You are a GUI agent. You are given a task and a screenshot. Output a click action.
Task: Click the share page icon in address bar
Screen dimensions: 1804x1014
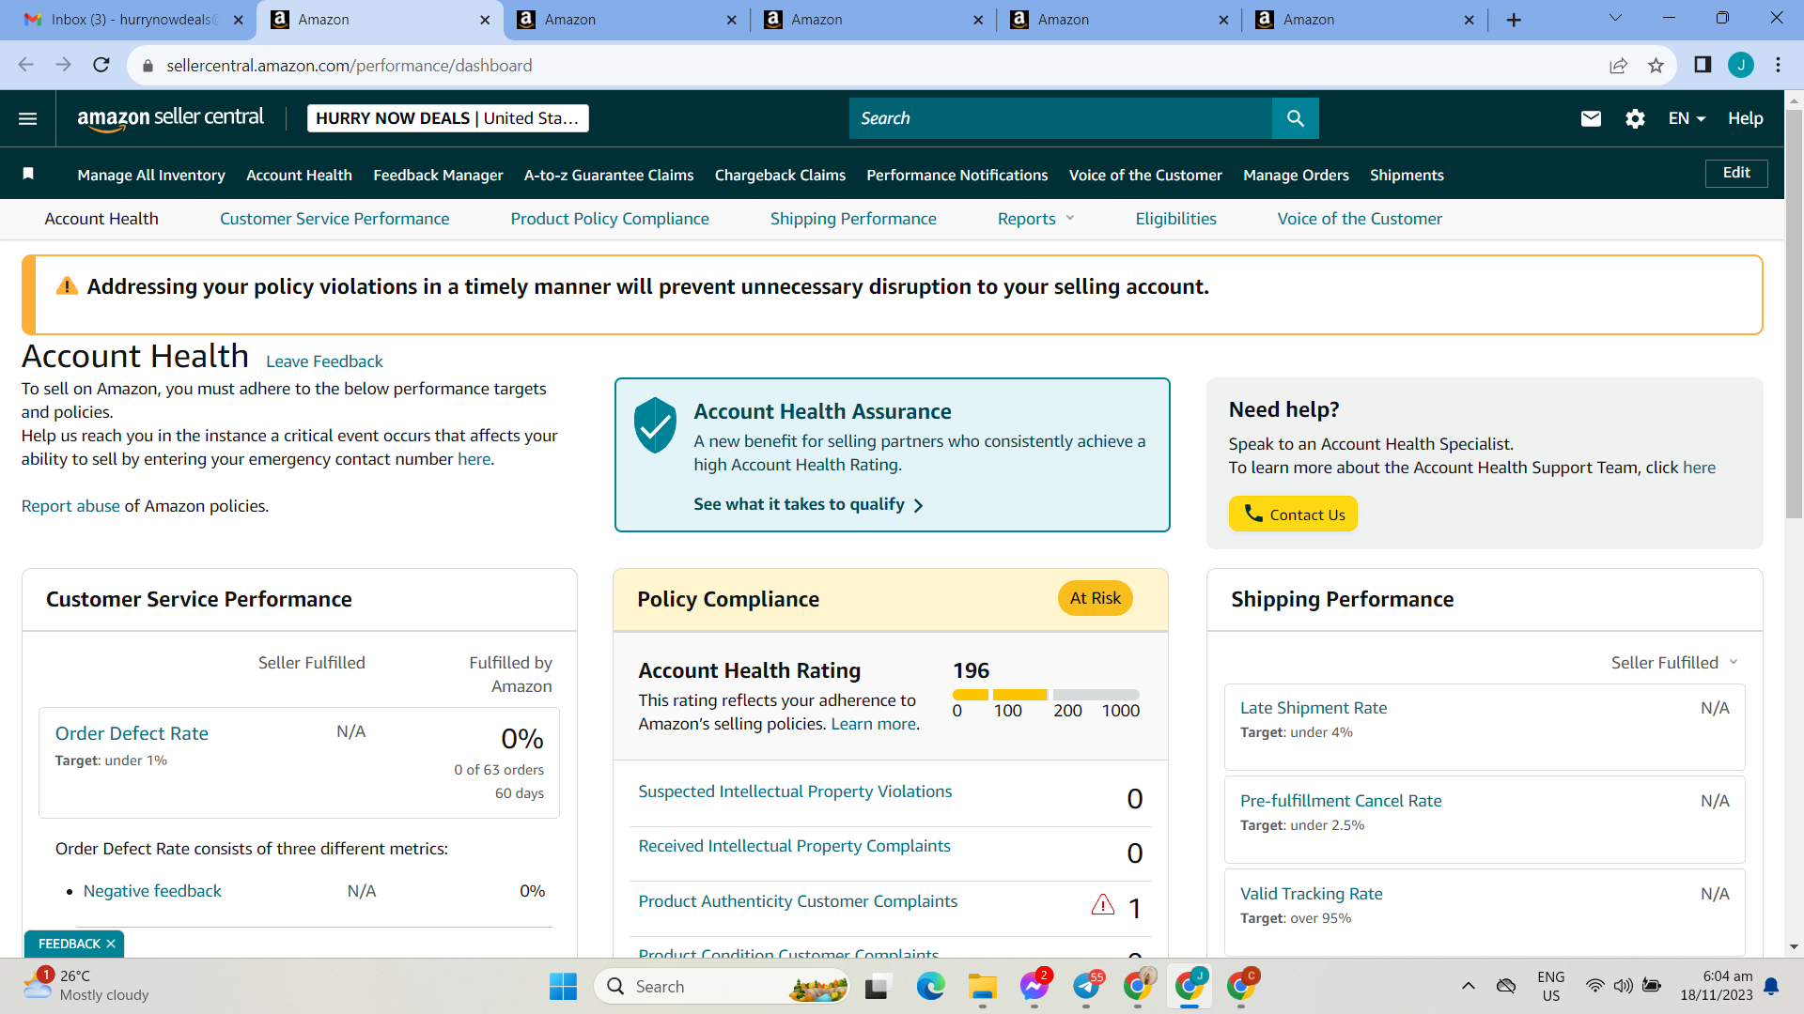point(1618,65)
